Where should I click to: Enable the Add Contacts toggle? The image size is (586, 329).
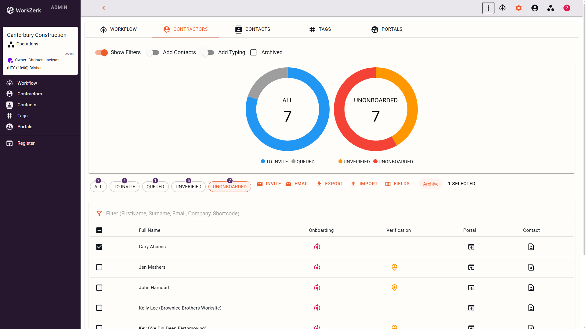pyautogui.click(x=153, y=52)
